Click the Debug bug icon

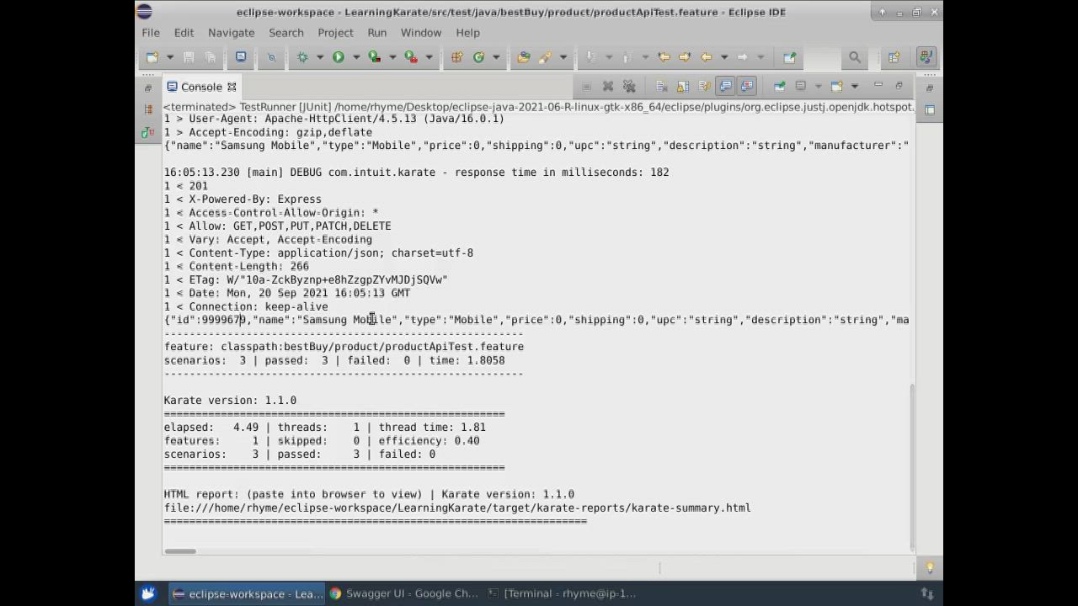pos(302,57)
